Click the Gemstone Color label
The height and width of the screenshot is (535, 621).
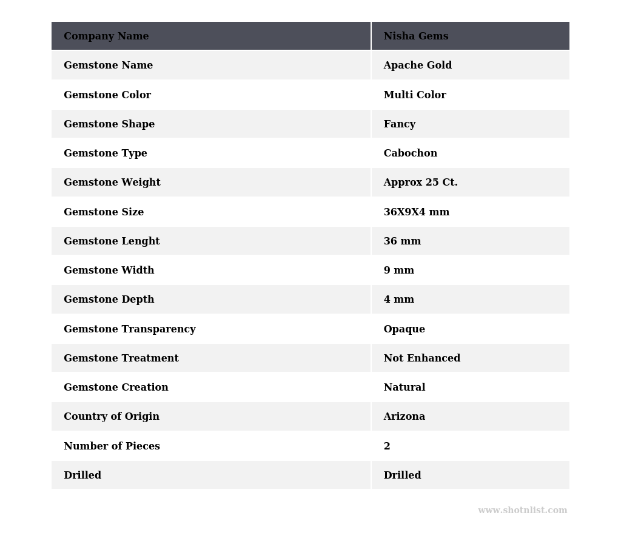tap(107, 95)
